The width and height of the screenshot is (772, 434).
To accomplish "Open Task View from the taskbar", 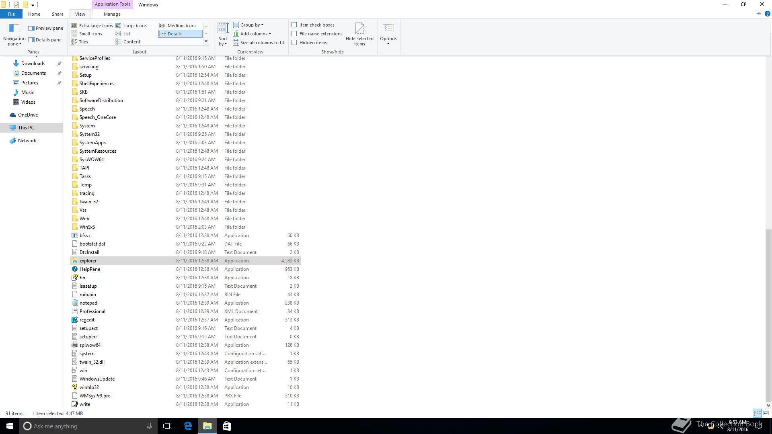I will pos(167,426).
